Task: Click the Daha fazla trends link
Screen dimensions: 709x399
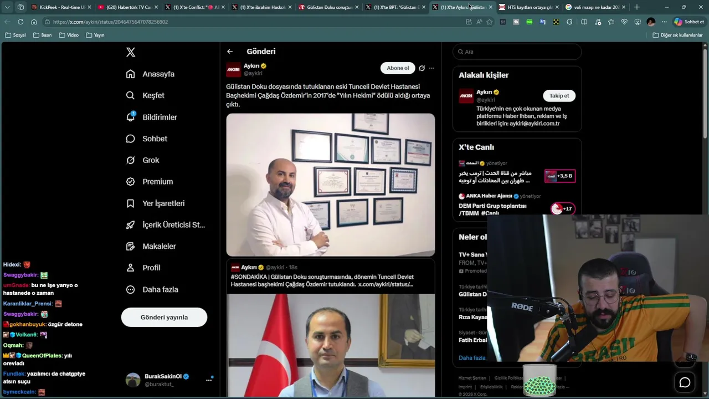Action: pyautogui.click(x=472, y=358)
